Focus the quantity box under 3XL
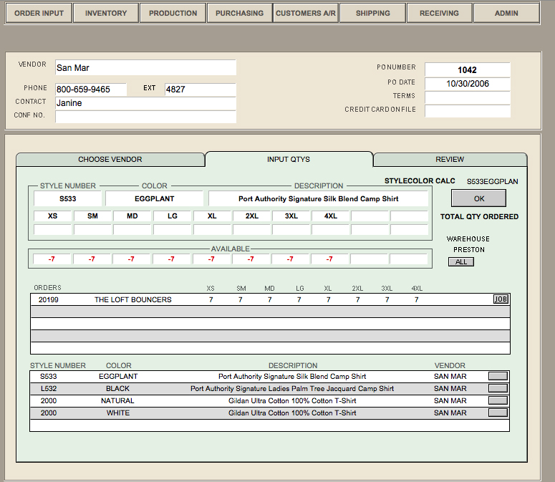This screenshot has width=555, height=482. point(291,230)
